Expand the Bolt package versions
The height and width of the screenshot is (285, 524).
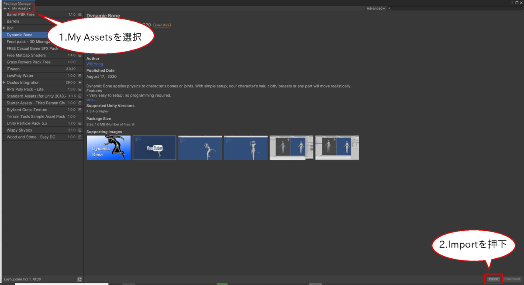tap(4, 28)
